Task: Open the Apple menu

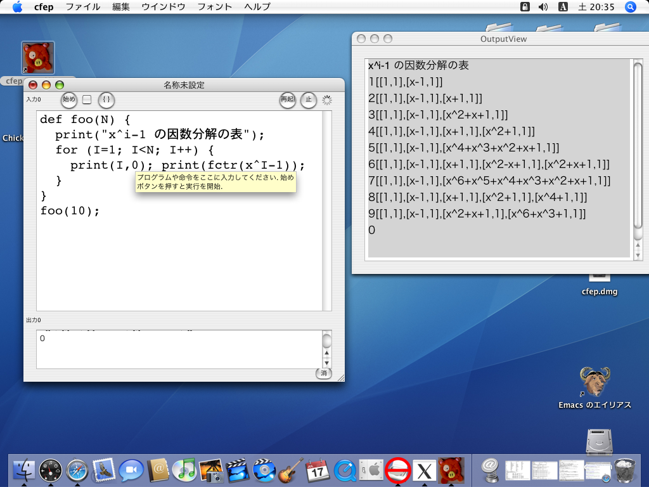Action: 17,7
